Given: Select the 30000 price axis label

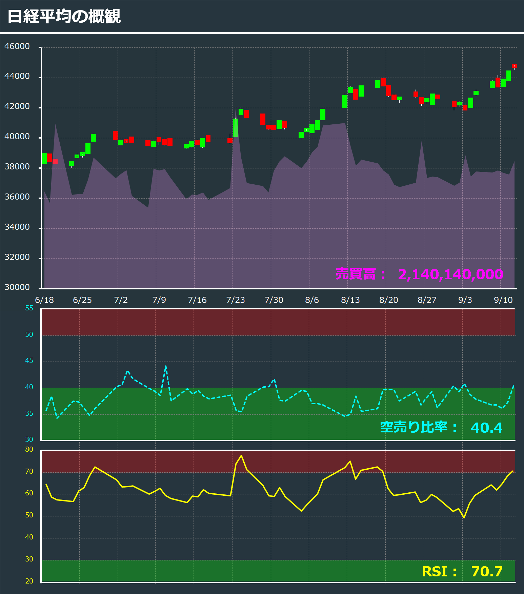Looking at the screenshot, I should [x=17, y=287].
